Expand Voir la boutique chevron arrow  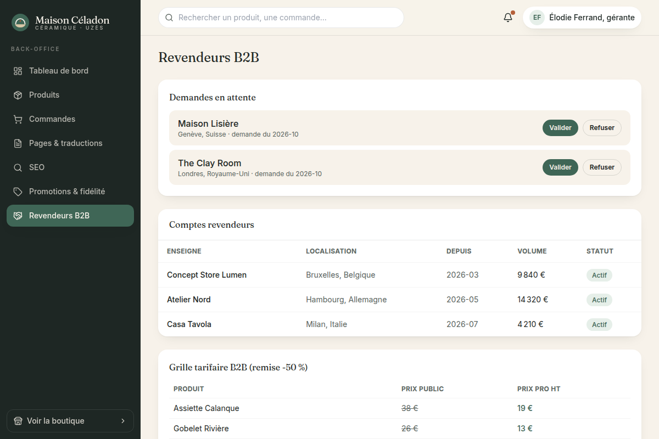pos(123,421)
